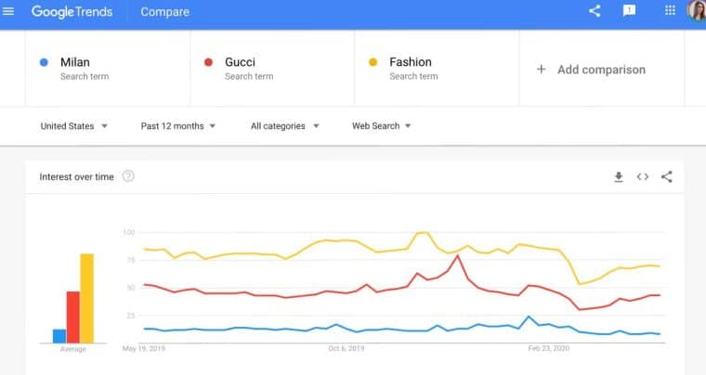706x375 pixels.
Task: Open help icon beside Interest over time
Action: 128,176
